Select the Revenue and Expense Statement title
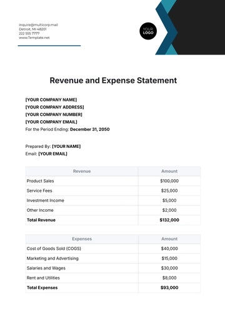The width and height of the screenshot is (225, 319). coord(113,80)
